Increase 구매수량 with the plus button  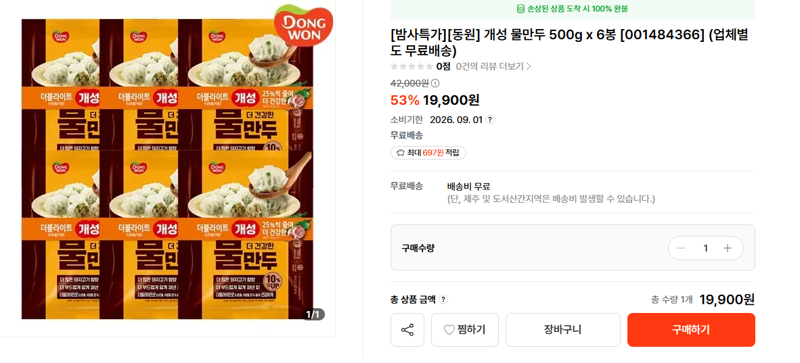(728, 248)
